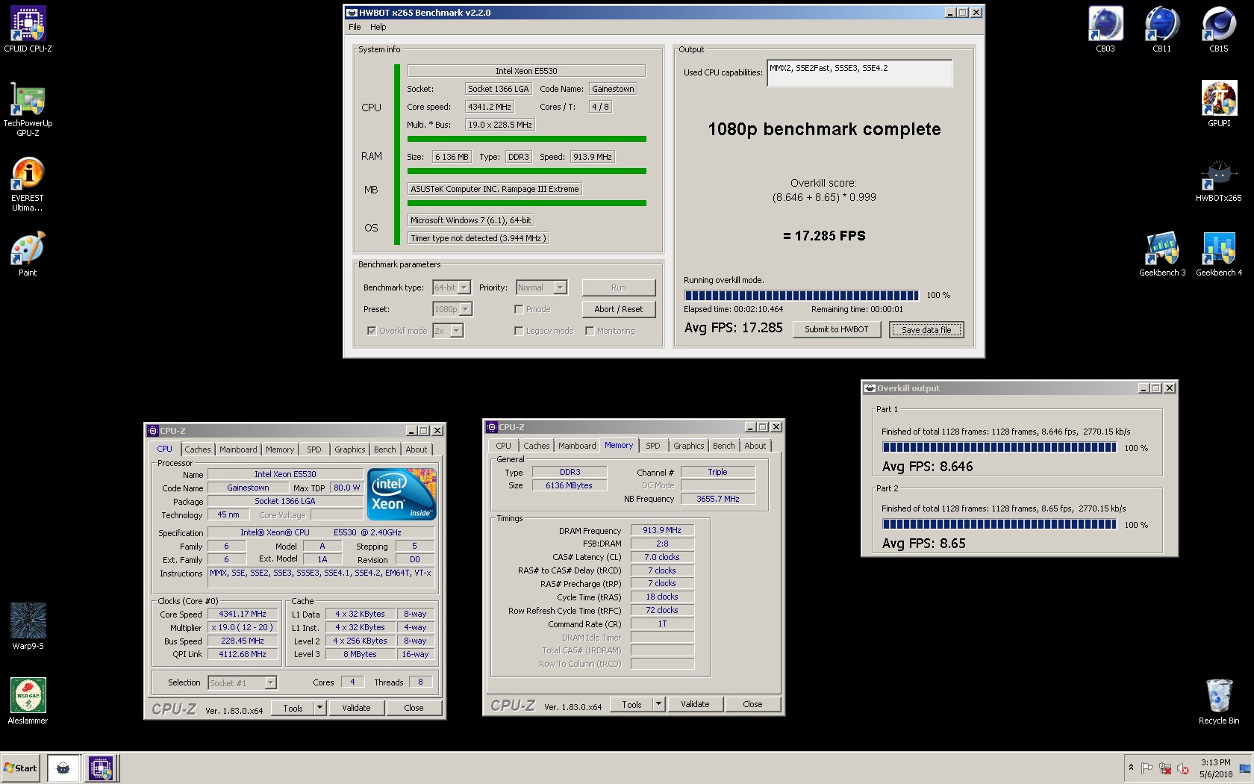Image resolution: width=1254 pixels, height=784 pixels.
Task: Open the Aleslammer desktop icon
Action: [28, 700]
